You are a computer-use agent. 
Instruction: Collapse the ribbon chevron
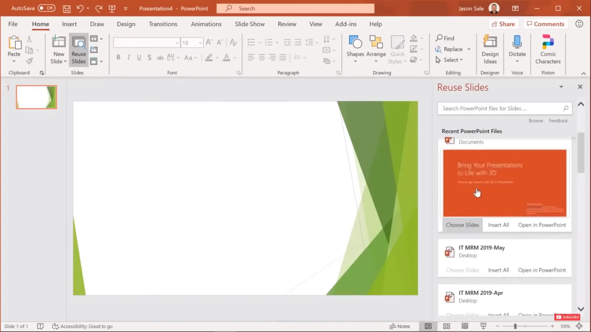tap(583, 73)
